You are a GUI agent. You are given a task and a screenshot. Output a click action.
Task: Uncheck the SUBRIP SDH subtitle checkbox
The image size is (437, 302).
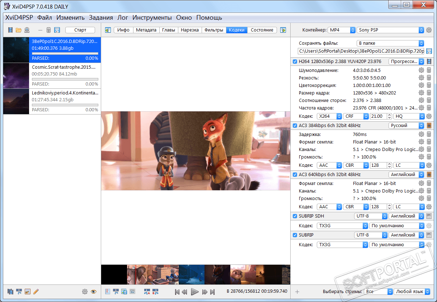(295, 216)
